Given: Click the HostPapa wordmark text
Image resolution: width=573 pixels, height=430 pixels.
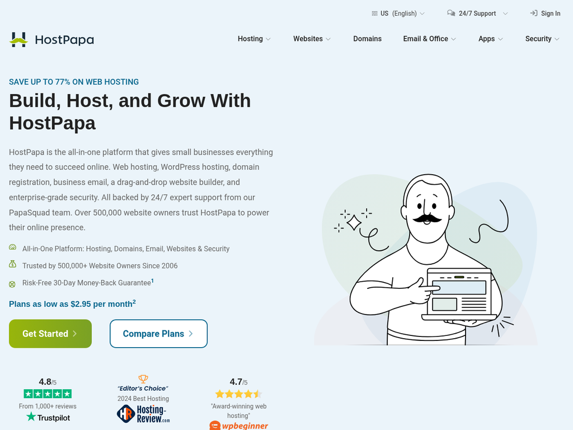Looking at the screenshot, I should [64, 40].
